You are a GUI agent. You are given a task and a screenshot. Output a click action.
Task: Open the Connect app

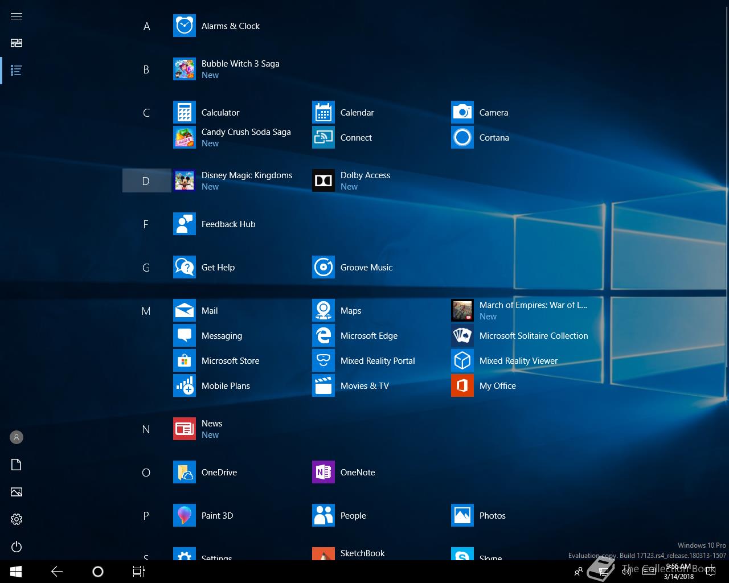[379, 138]
